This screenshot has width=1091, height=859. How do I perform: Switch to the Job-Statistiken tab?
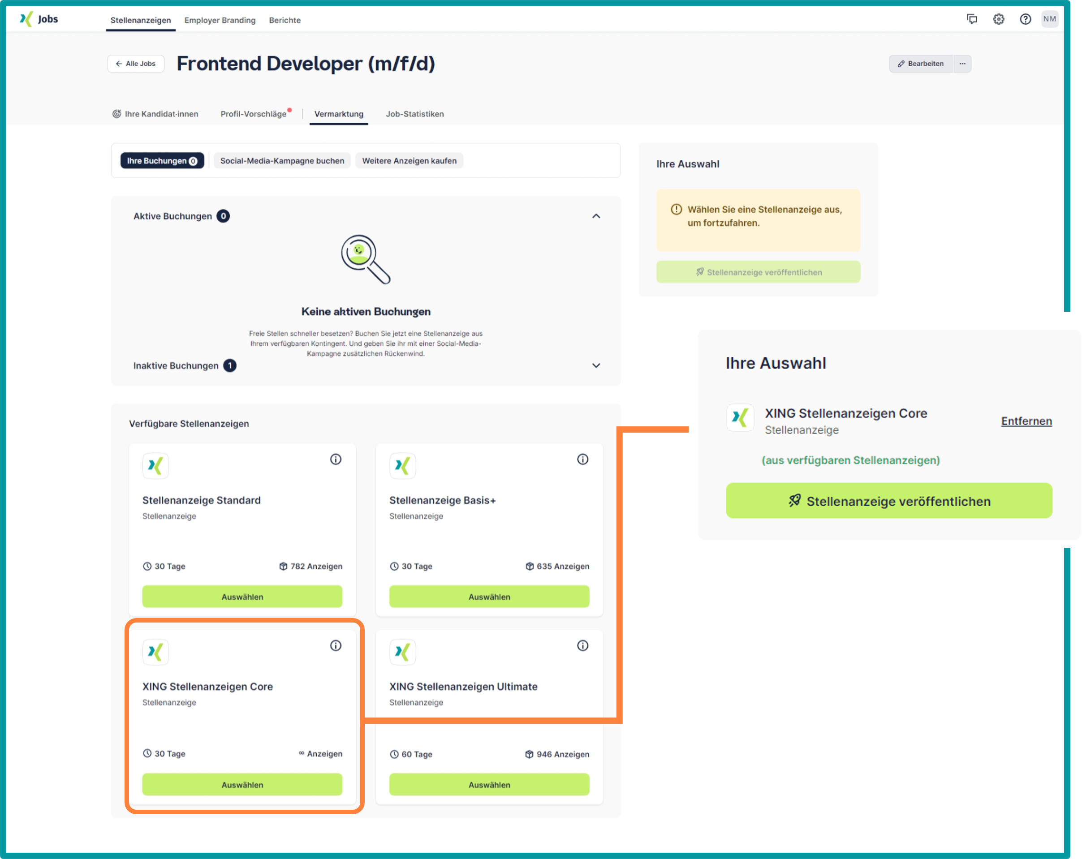414,114
